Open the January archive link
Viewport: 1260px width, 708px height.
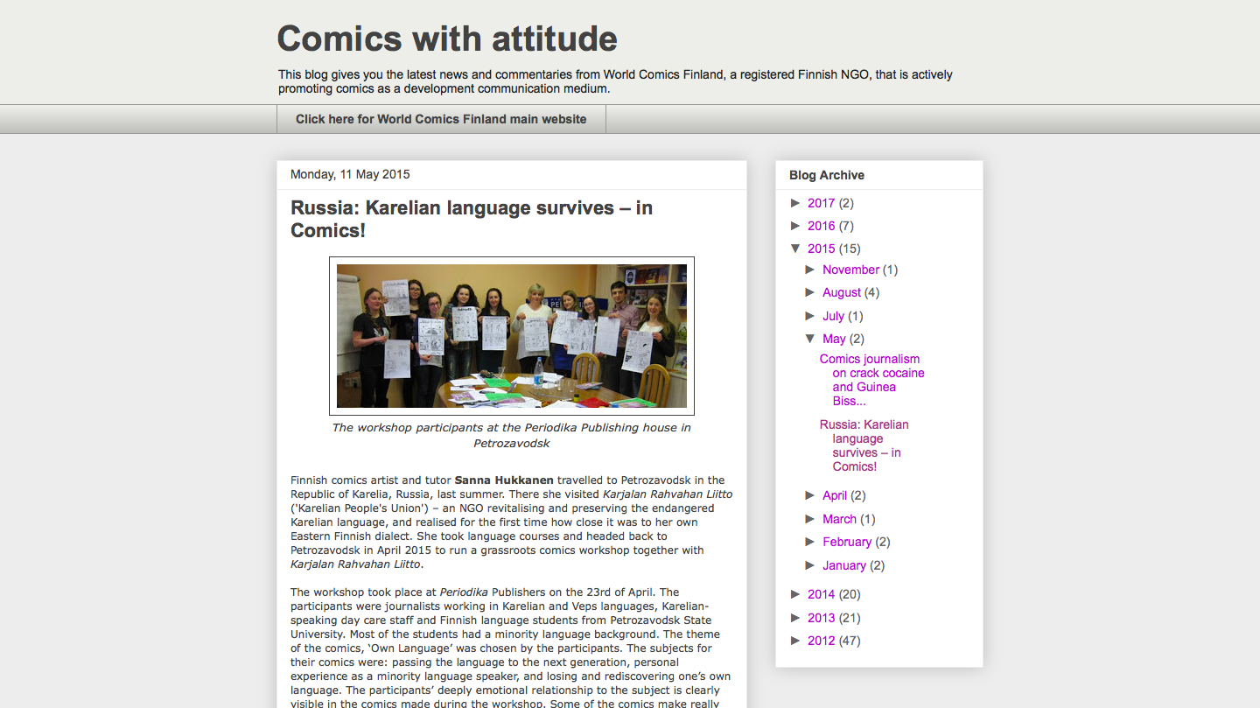coord(844,565)
